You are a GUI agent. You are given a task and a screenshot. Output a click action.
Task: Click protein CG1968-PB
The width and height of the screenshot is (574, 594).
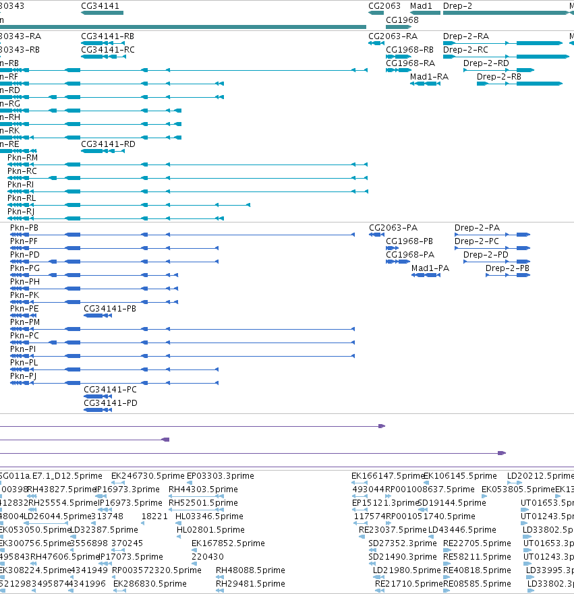tap(409, 241)
